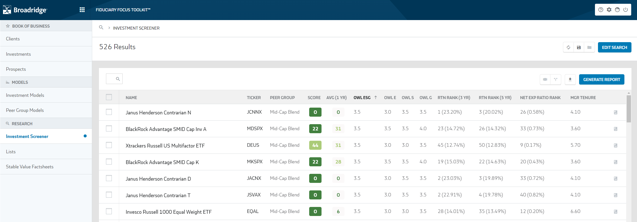Open the help question mark icon
Viewport: 637px width, 222px height.
click(x=601, y=10)
